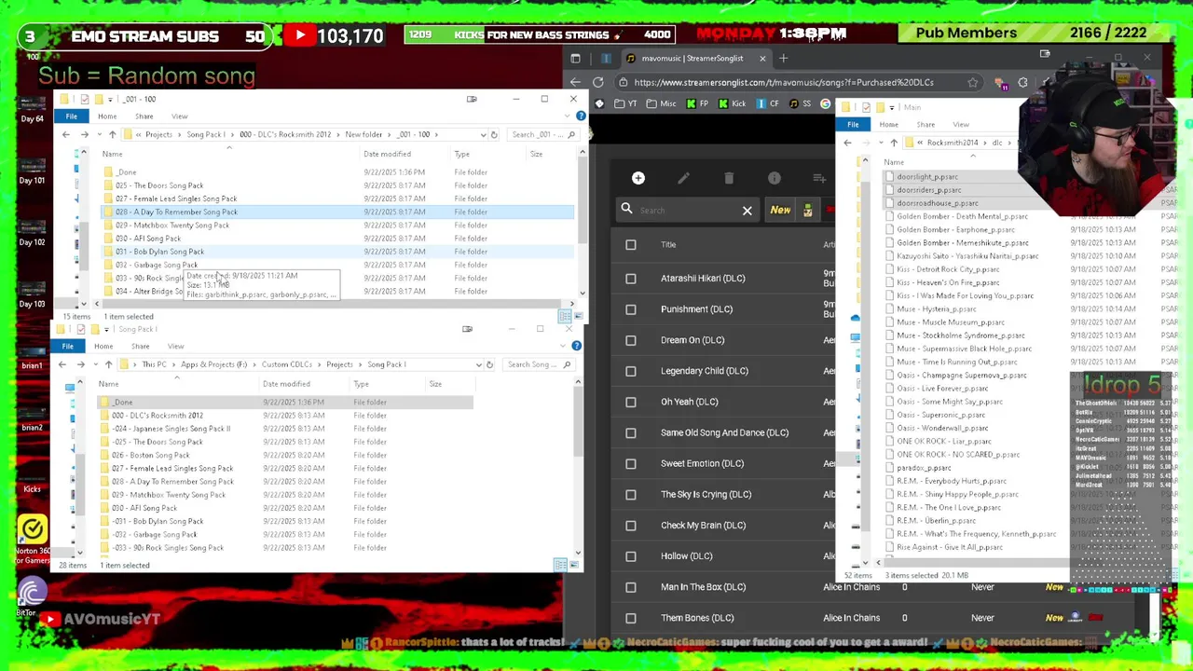Image resolution: width=1193 pixels, height=671 pixels.
Task: Click the browser URL address bar
Action: point(797,82)
